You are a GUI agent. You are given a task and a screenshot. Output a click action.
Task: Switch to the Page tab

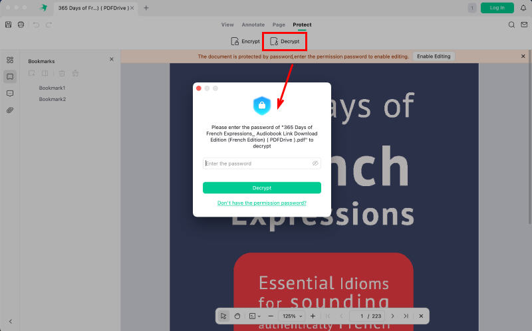coord(279,25)
